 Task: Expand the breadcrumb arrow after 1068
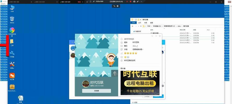coord(152,26)
